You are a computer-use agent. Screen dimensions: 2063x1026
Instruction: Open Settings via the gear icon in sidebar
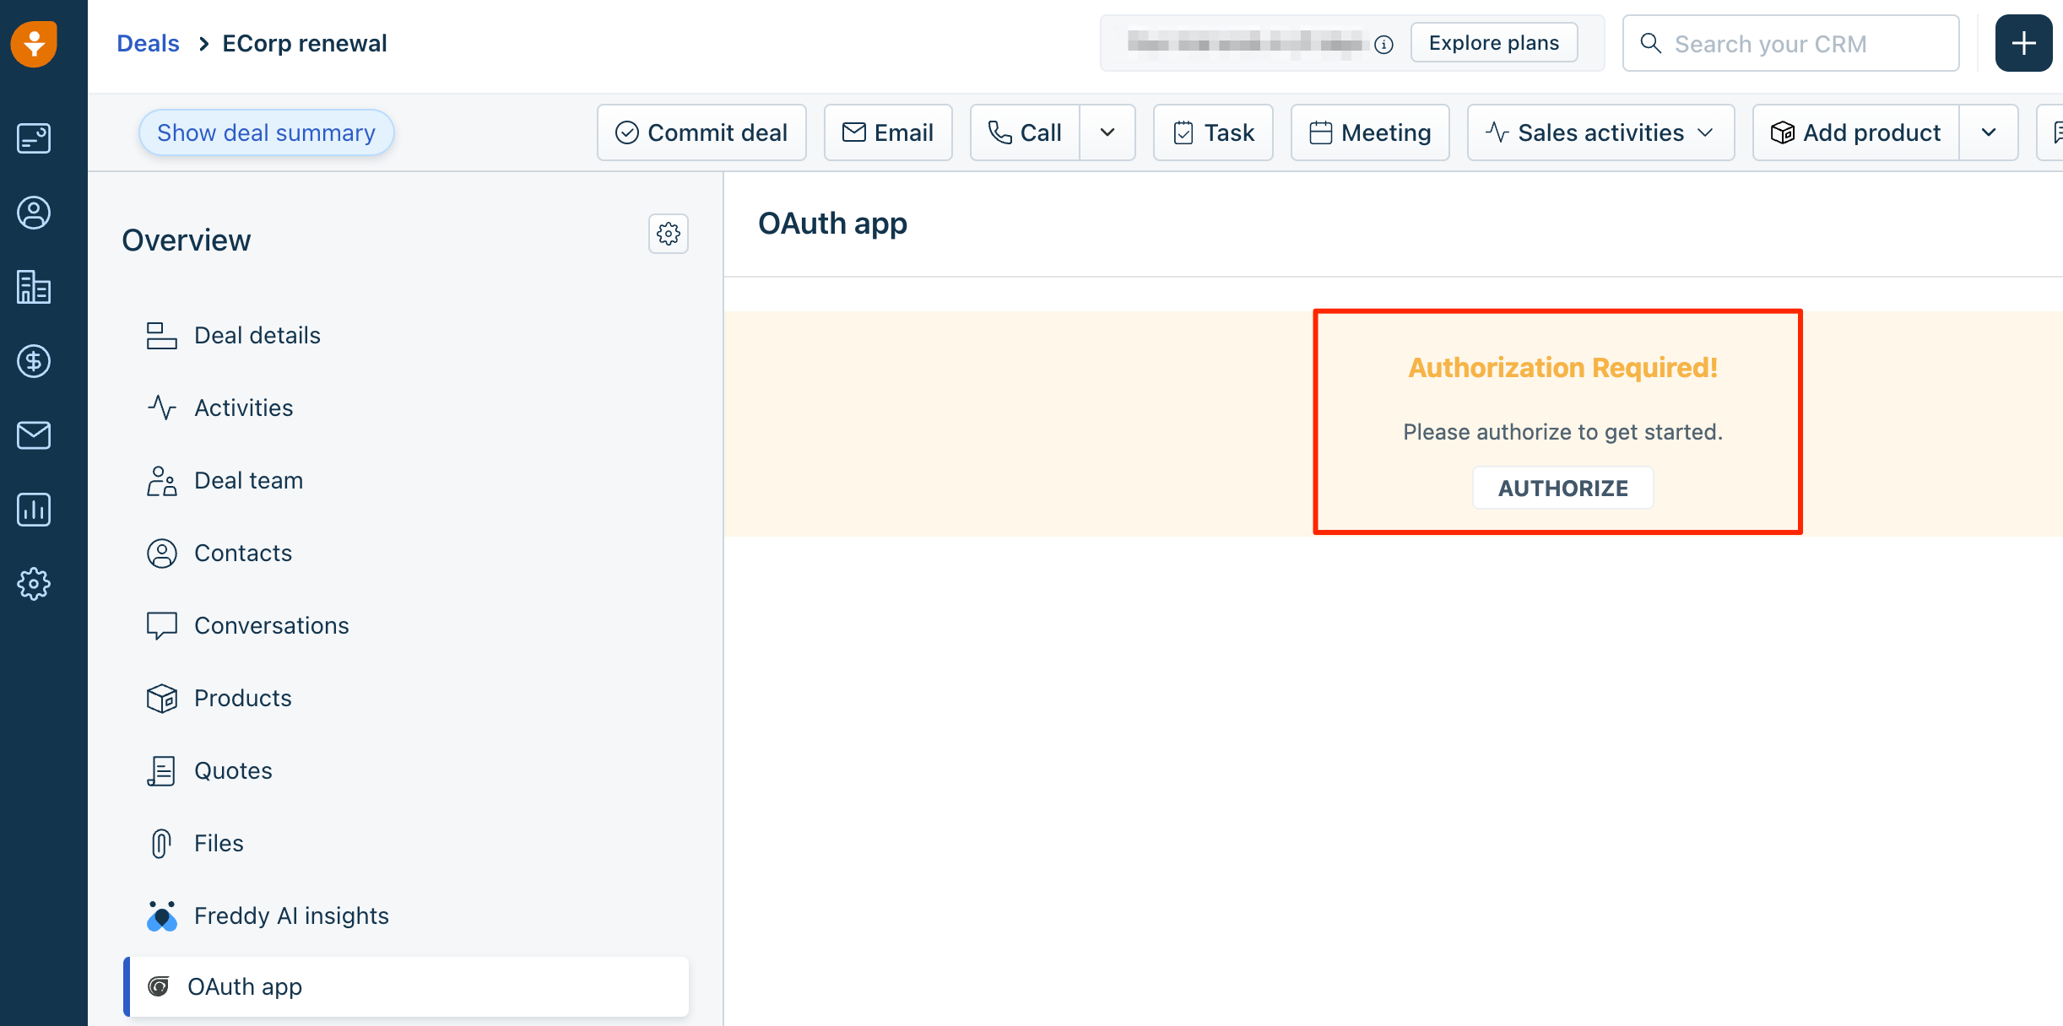(x=33, y=583)
